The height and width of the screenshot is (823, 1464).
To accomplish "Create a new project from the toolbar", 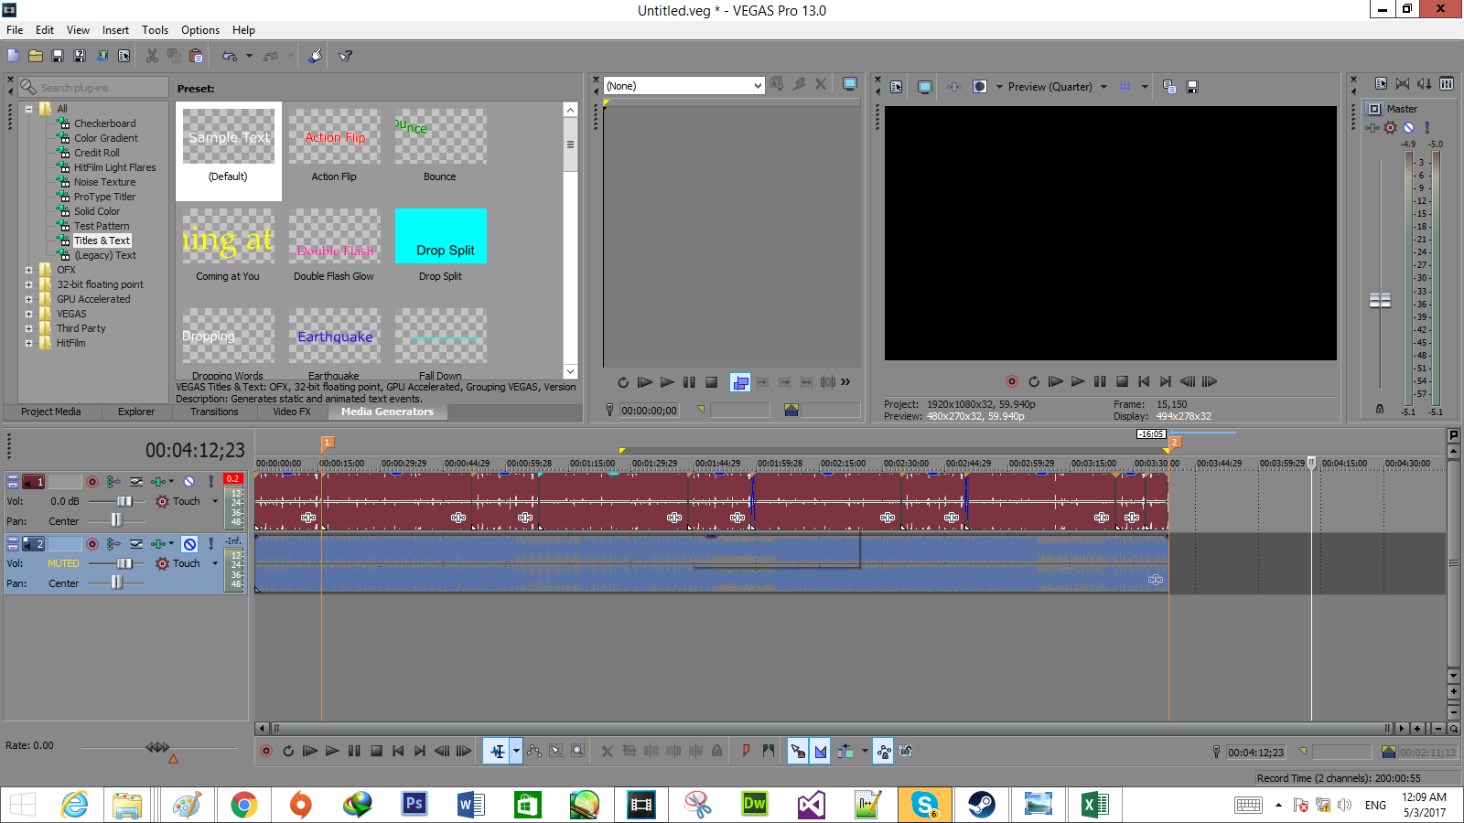I will coord(13,56).
